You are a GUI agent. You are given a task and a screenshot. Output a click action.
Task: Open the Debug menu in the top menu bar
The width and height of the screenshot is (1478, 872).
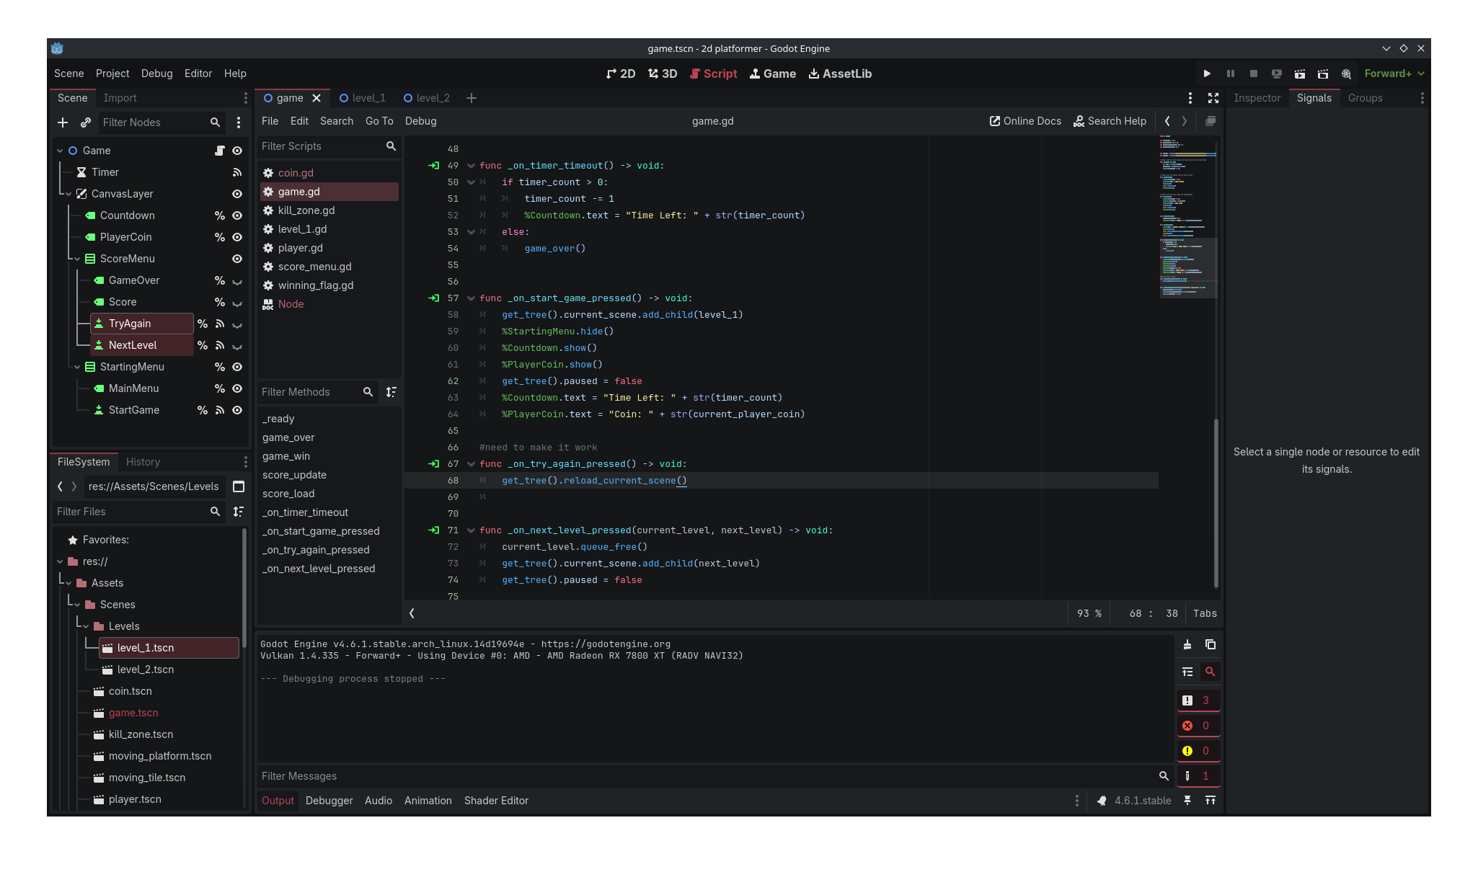pyautogui.click(x=156, y=74)
